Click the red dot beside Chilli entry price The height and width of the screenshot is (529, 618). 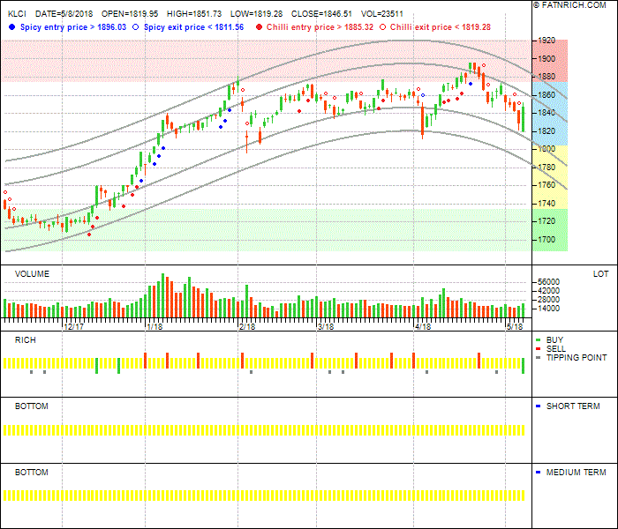(258, 27)
